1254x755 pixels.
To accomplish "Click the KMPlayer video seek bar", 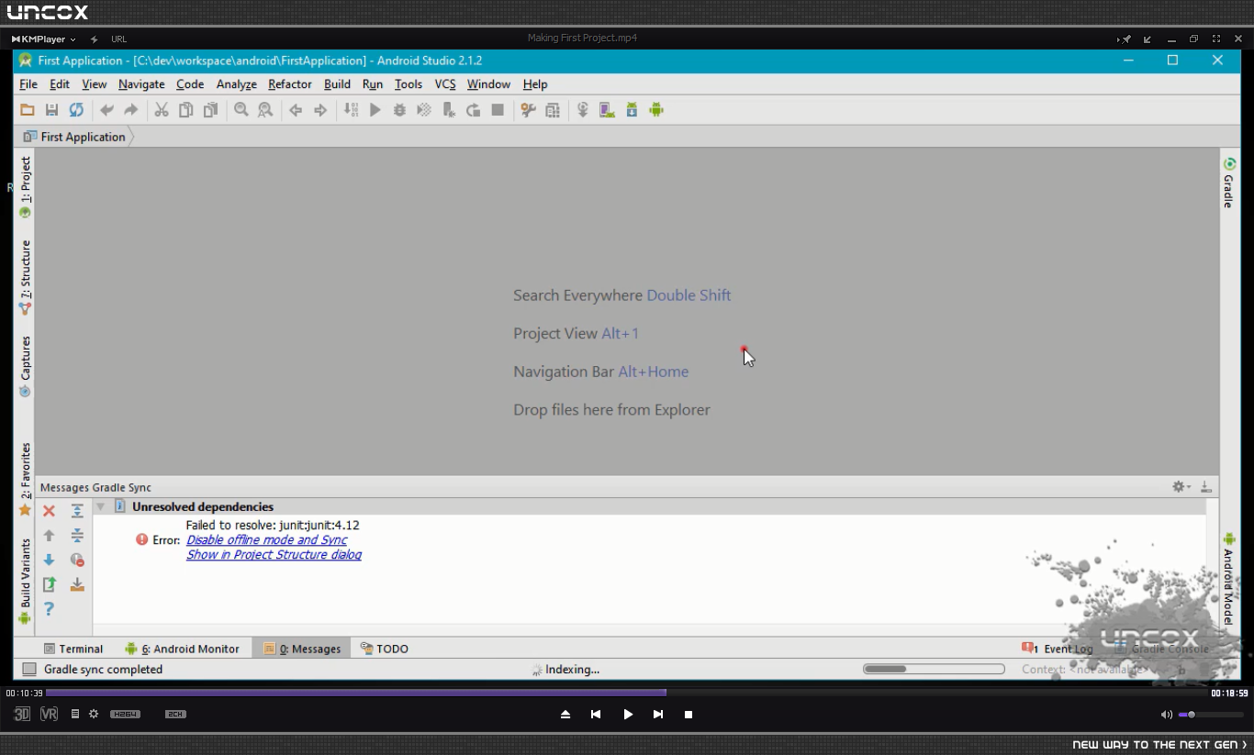I will pyautogui.click(x=627, y=693).
